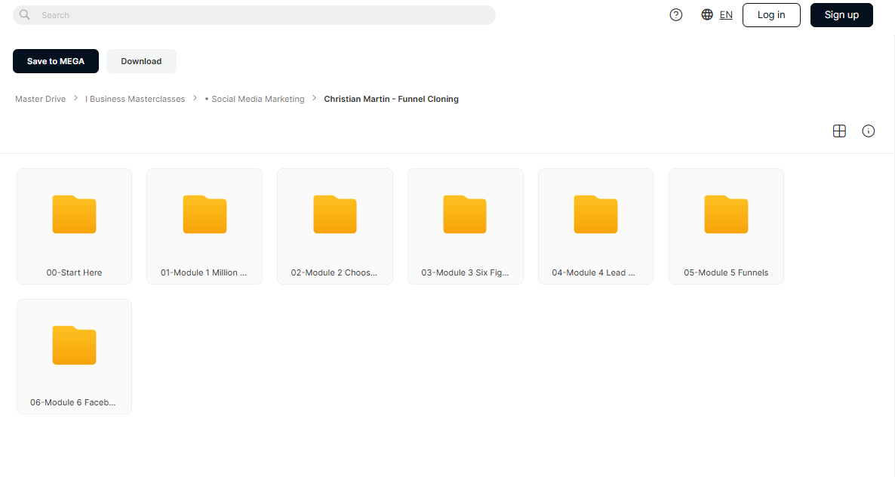Image resolution: width=895 pixels, height=477 pixels.
Task: Select the "01-Module 1 Million ..." label
Action: click(204, 272)
